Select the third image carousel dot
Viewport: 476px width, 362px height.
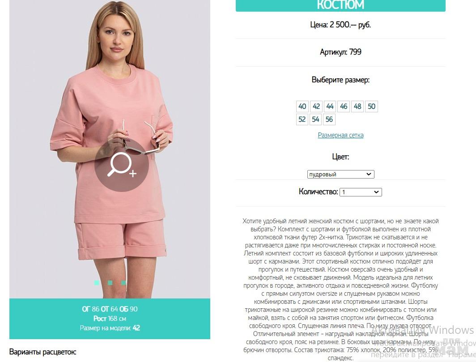click(x=123, y=283)
